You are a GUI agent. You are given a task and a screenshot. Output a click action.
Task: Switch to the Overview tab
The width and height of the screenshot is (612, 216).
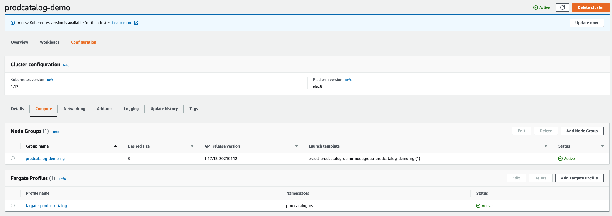tap(19, 42)
